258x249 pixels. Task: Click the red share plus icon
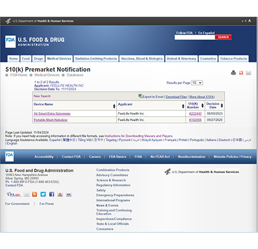coord(241,73)
